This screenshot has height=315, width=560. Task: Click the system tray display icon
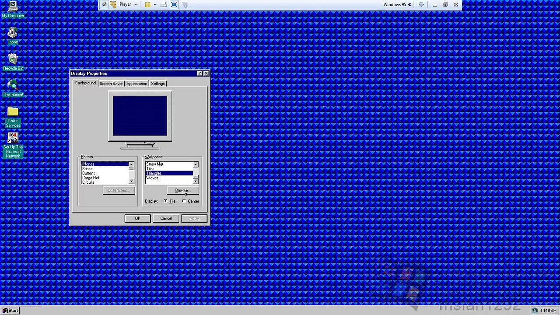(x=535, y=311)
